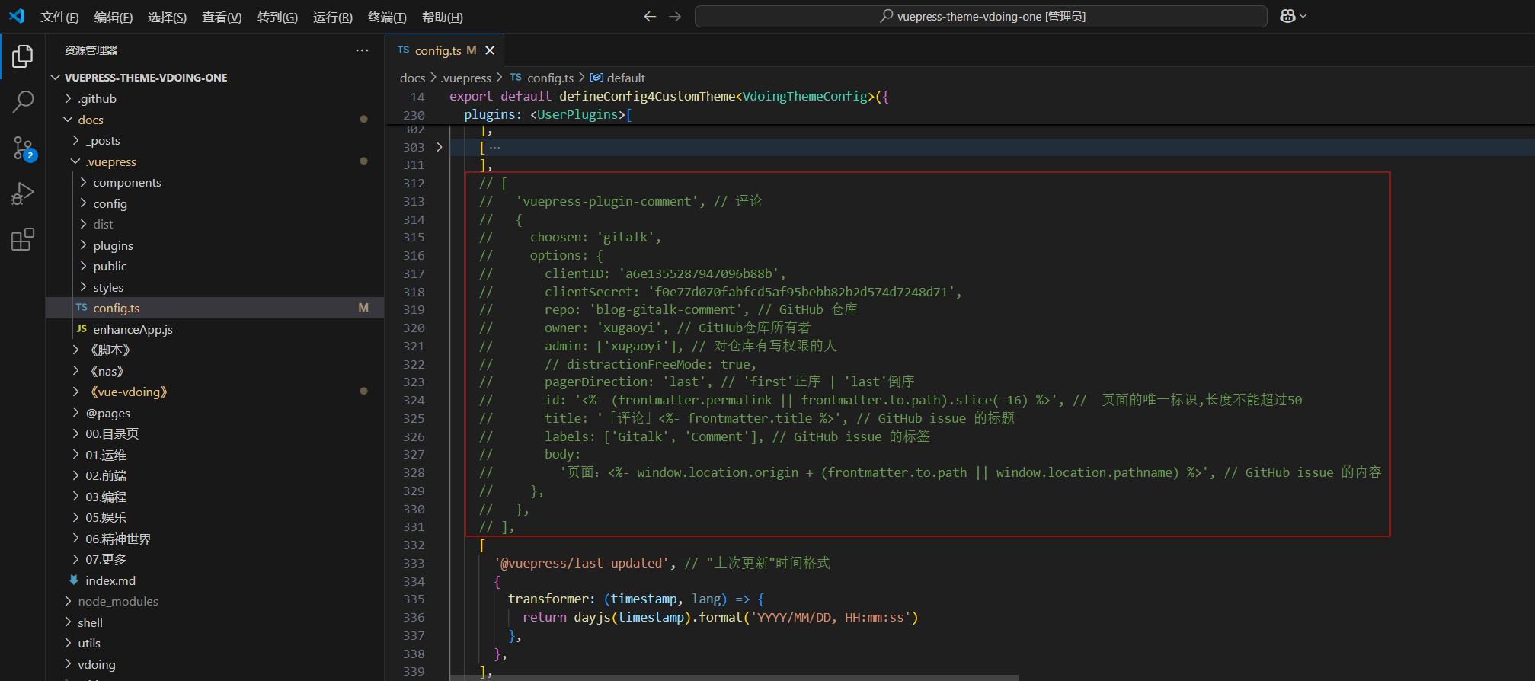Open Source Control view with 2 changes

click(x=23, y=148)
